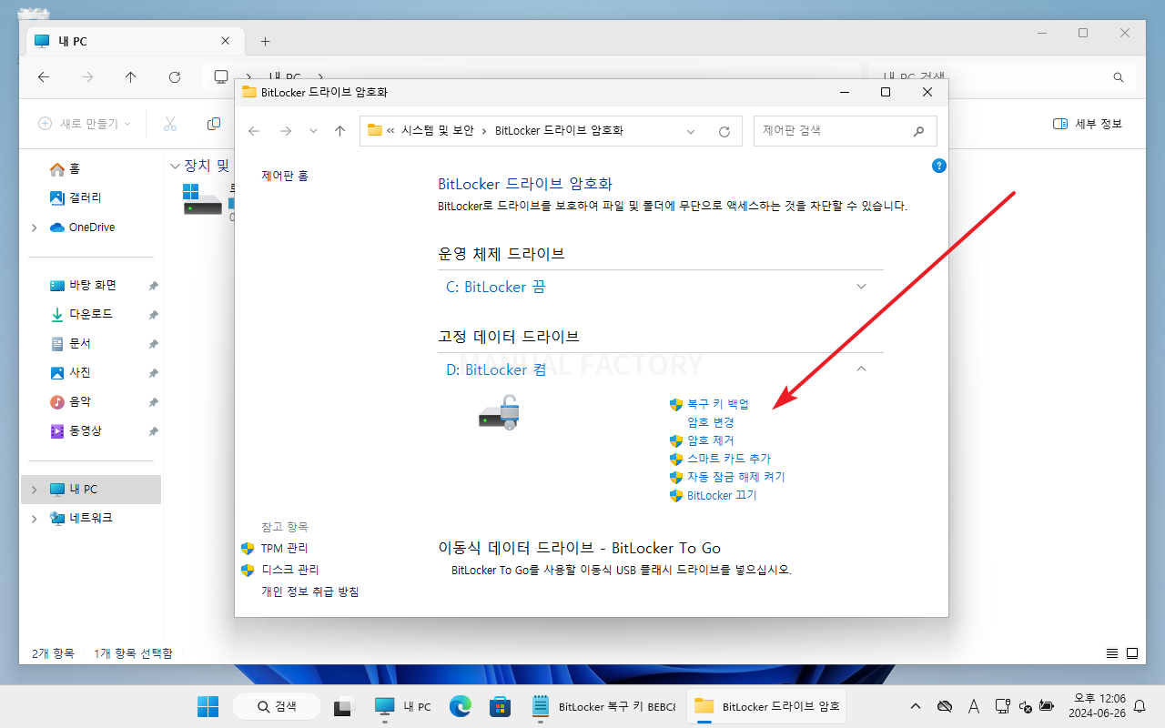Open 다운로드 folder in the sidebar

(91, 314)
